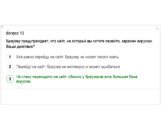Click the phrase 'заражен вирусом' in the question
The height and width of the screenshot is (121, 161).
pyautogui.click(x=137, y=41)
